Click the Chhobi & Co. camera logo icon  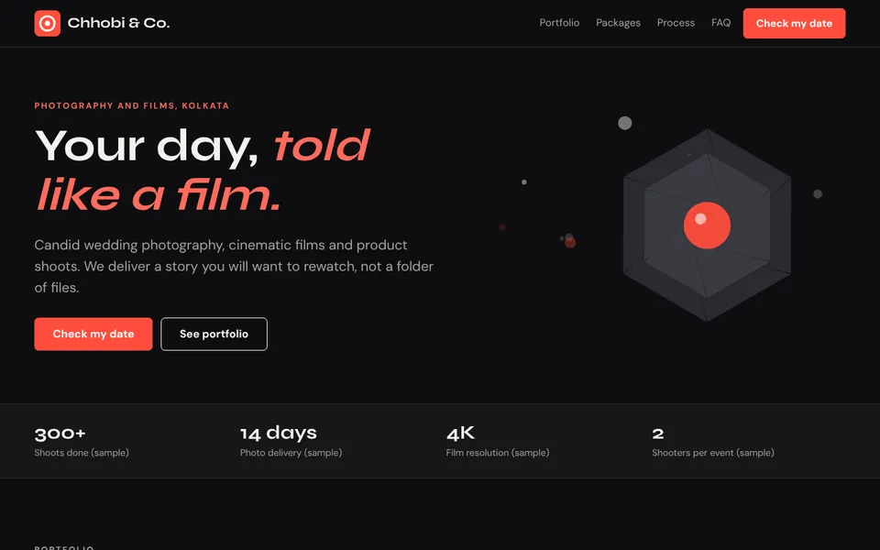(47, 23)
